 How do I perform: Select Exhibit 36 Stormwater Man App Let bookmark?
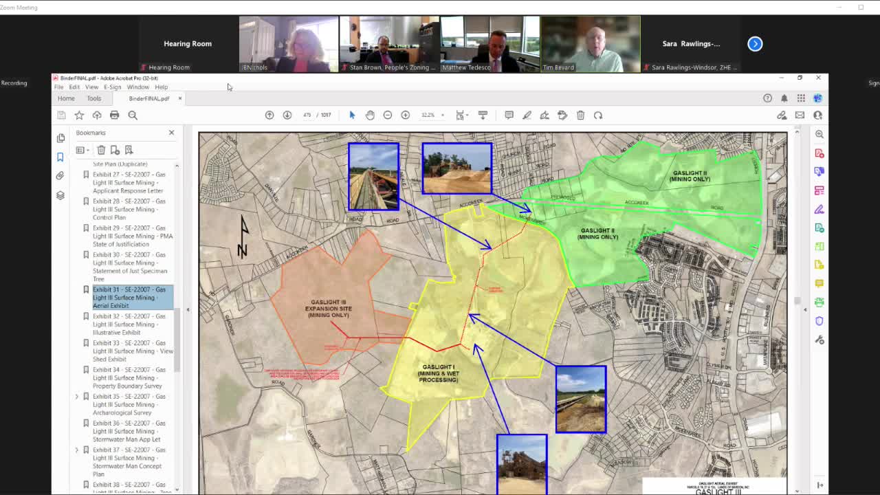point(133,432)
